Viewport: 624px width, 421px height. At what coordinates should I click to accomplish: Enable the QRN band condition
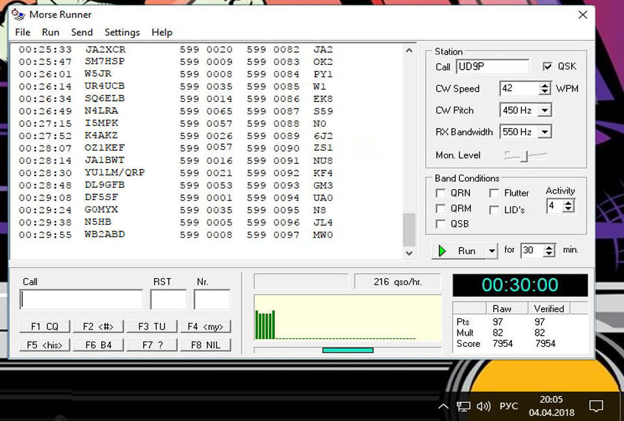click(440, 193)
